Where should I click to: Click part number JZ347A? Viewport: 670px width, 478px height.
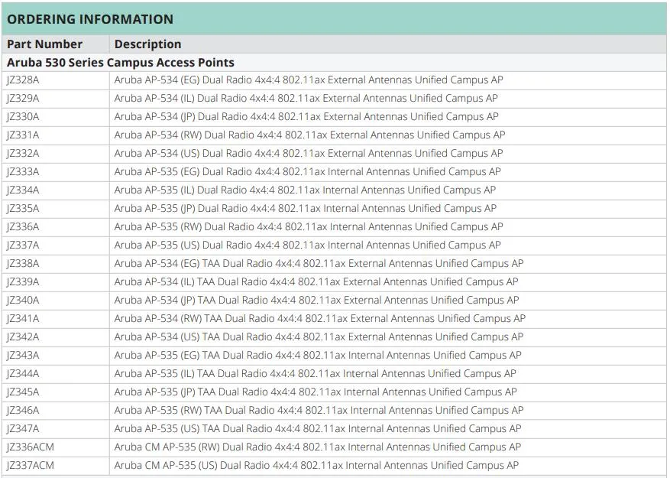[x=23, y=429]
